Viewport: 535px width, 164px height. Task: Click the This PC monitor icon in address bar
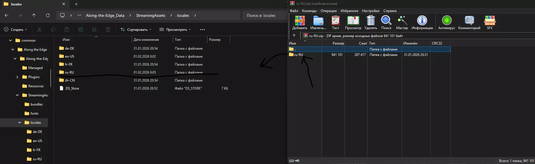62,15
